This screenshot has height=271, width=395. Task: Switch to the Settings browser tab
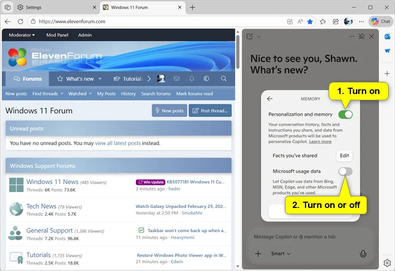click(57, 7)
